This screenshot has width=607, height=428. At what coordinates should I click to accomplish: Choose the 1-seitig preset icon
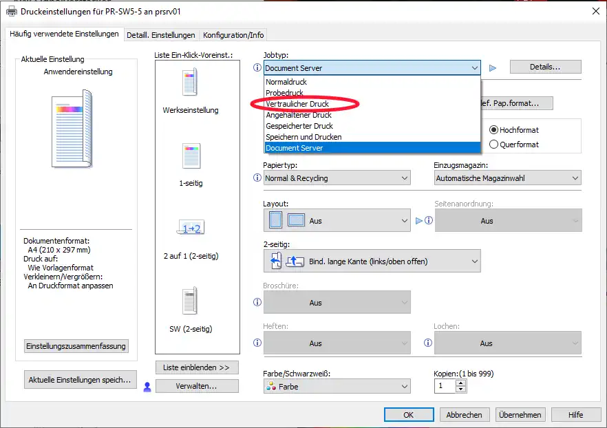tap(190, 156)
